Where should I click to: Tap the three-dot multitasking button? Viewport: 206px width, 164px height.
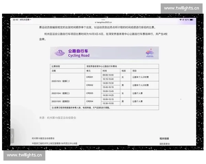click(x=103, y=20)
